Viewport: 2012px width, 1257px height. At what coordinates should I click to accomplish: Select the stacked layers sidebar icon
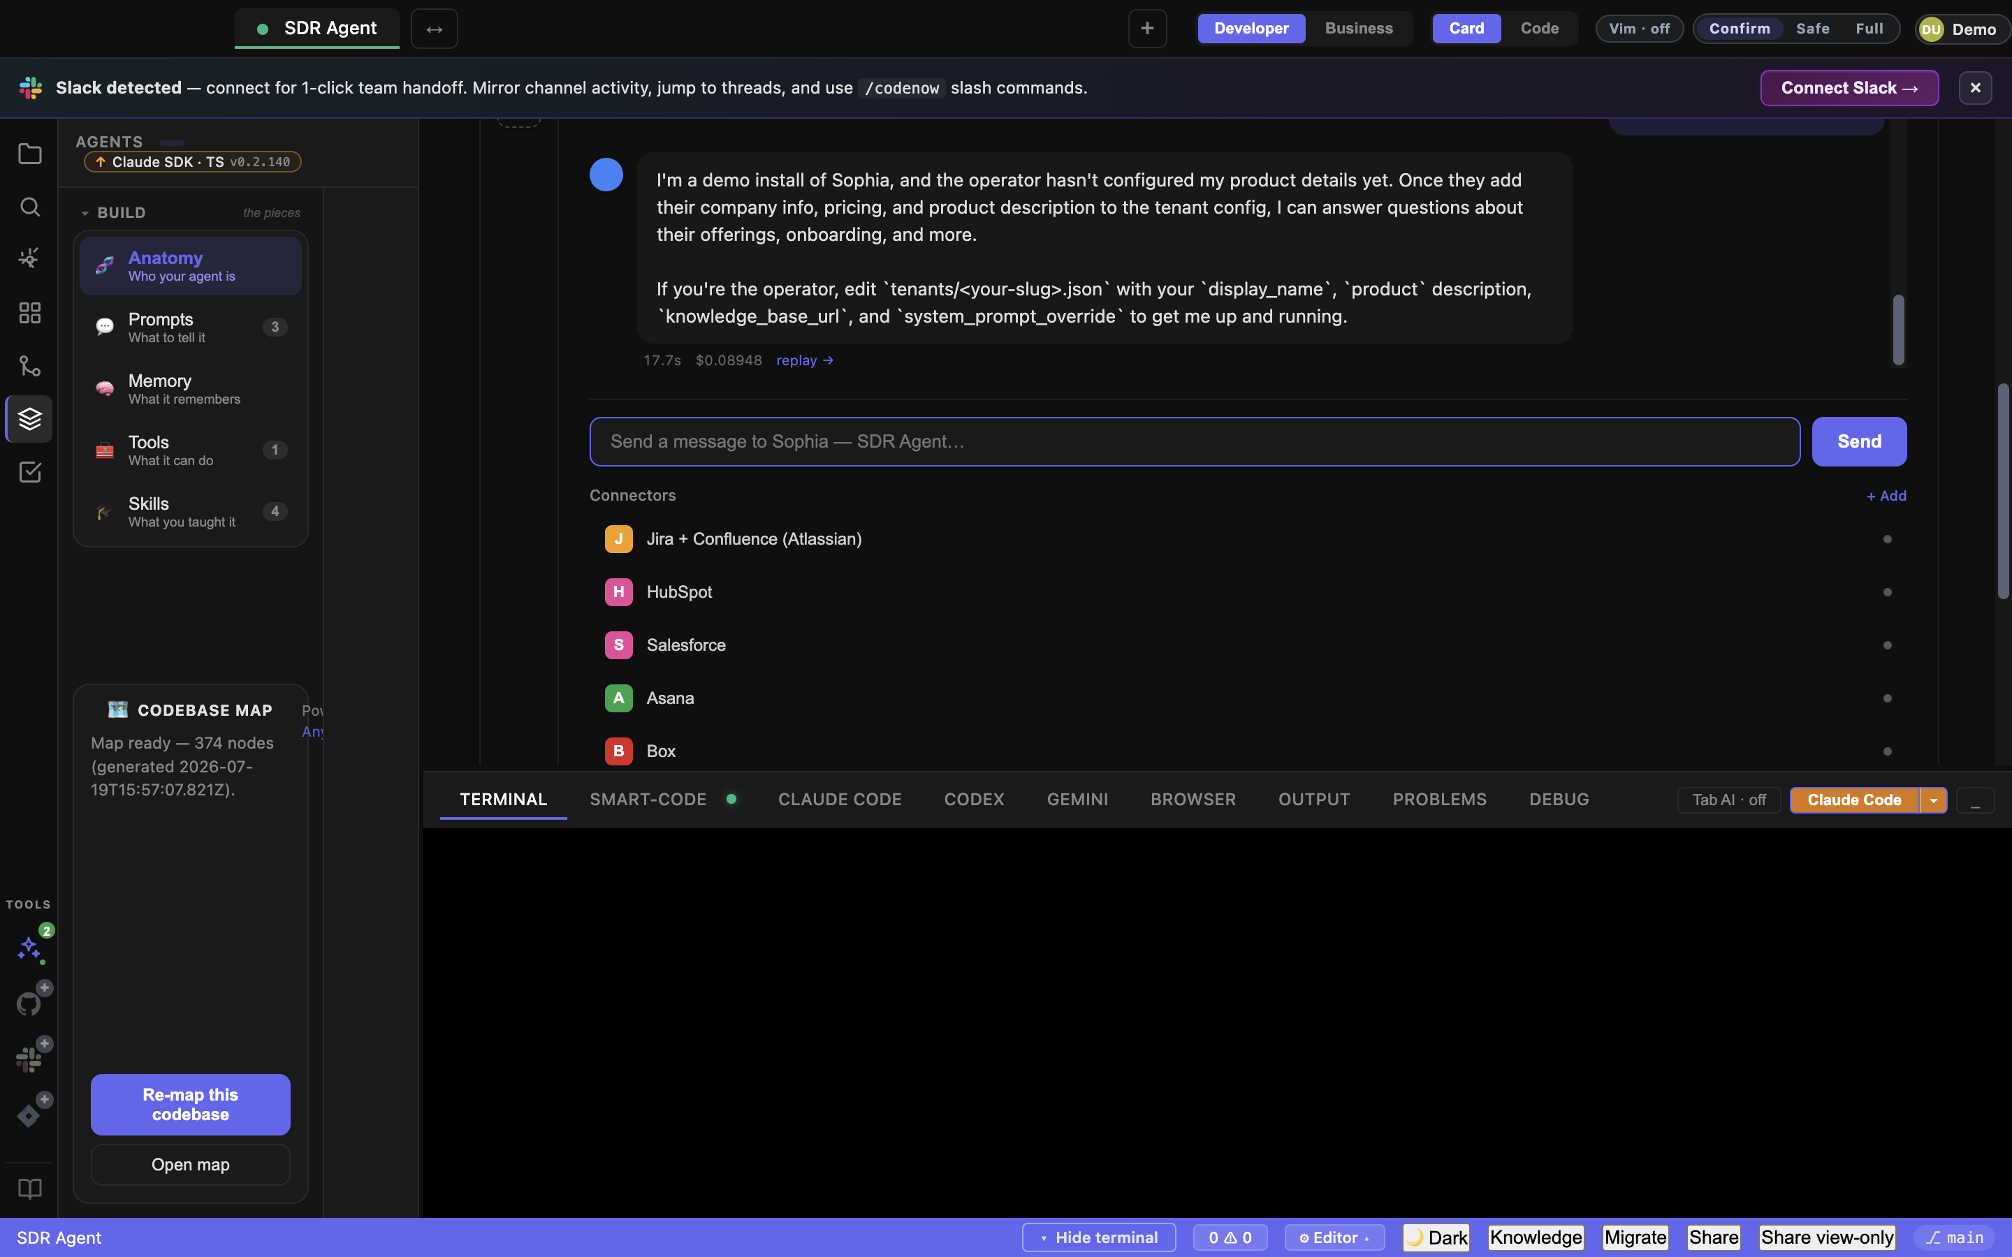pyautogui.click(x=30, y=419)
